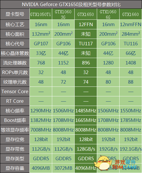Select the Tensor Core row label
Image resolution: width=142 pixels, height=173 pixels.
(x=15, y=91)
